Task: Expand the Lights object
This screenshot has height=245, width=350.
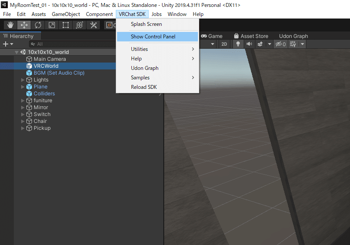Action: (x=22, y=80)
